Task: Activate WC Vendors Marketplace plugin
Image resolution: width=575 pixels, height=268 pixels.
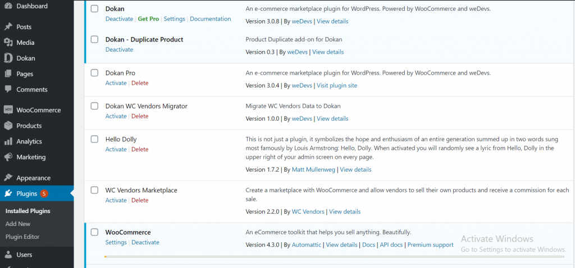Action: [116, 200]
